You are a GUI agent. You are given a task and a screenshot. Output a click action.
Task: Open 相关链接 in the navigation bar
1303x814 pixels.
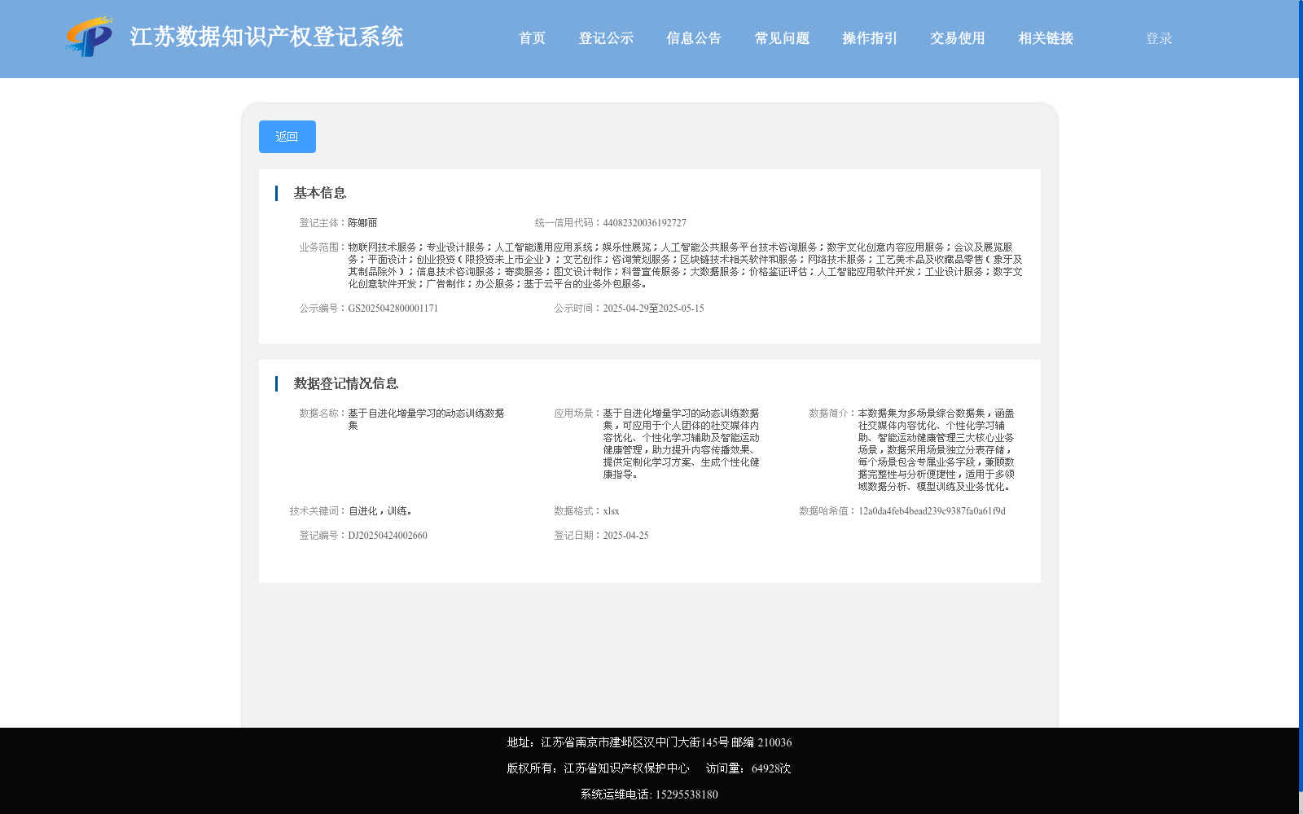click(x=1046, y=38)
